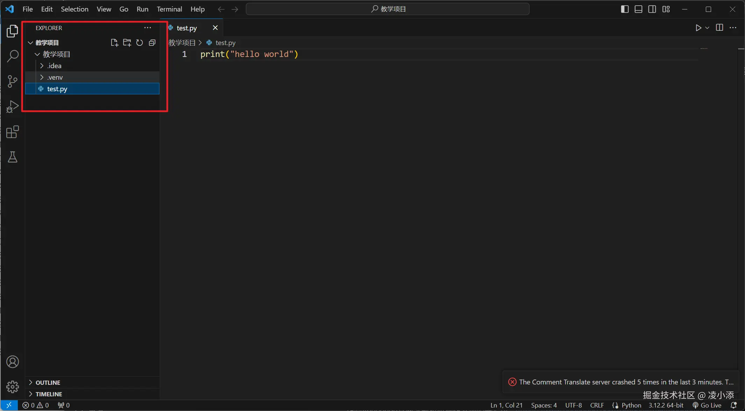Viewport: 745px width, 411px height.
Task: Open the Testing flask icon view
Action: tap(13, 157)
